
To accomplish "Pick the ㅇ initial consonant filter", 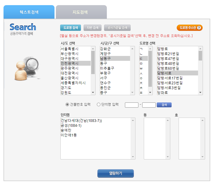I will click(144, 78).
